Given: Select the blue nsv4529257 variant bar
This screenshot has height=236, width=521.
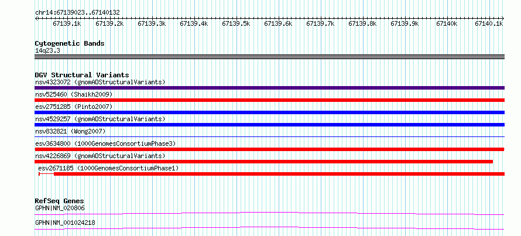Looking at the screenshot, I should (x=269, y=125).
